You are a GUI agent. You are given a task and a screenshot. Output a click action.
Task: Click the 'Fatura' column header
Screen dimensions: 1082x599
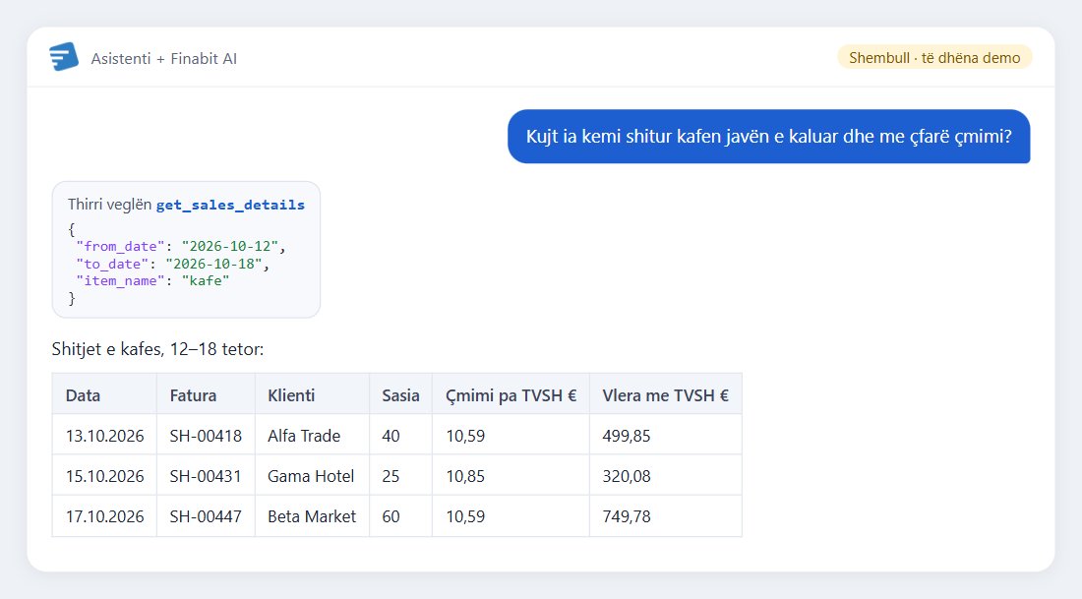(x=207, y=395)
